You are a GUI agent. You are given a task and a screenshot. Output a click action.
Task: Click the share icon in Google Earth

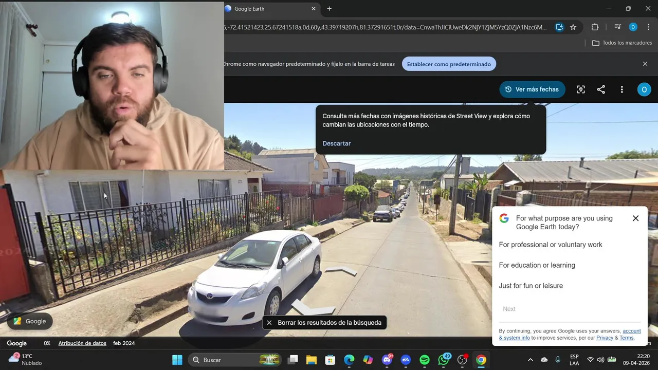[601, 89]
